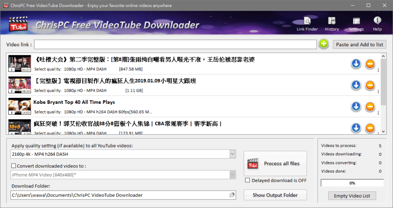Click Paste and Add to list button
This screenshot has height=208, width=393.
point(359,44)
